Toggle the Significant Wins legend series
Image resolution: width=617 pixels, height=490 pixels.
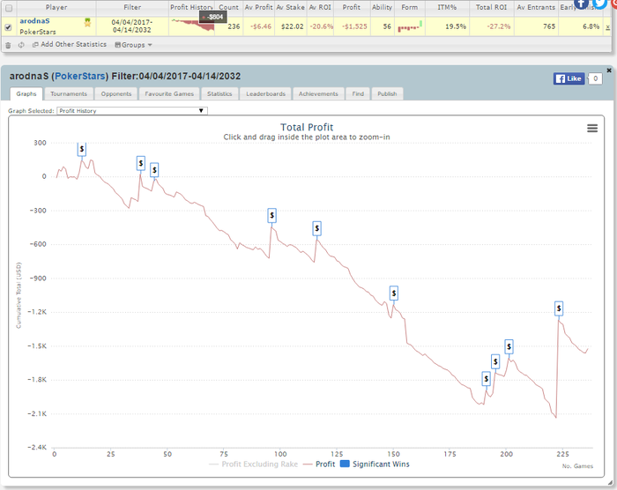click(375, 464)
